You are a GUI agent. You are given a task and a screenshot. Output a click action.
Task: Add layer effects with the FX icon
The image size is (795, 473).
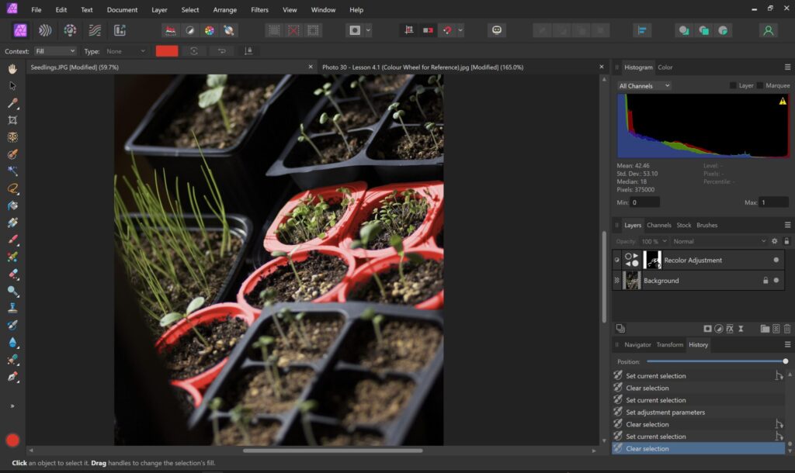point(730,329)
